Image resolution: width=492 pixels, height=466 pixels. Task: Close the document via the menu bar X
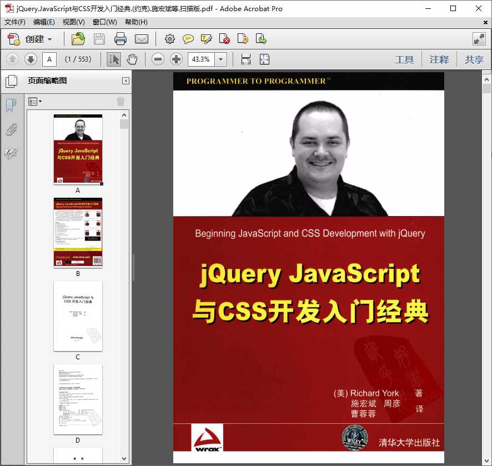point(485,22)
